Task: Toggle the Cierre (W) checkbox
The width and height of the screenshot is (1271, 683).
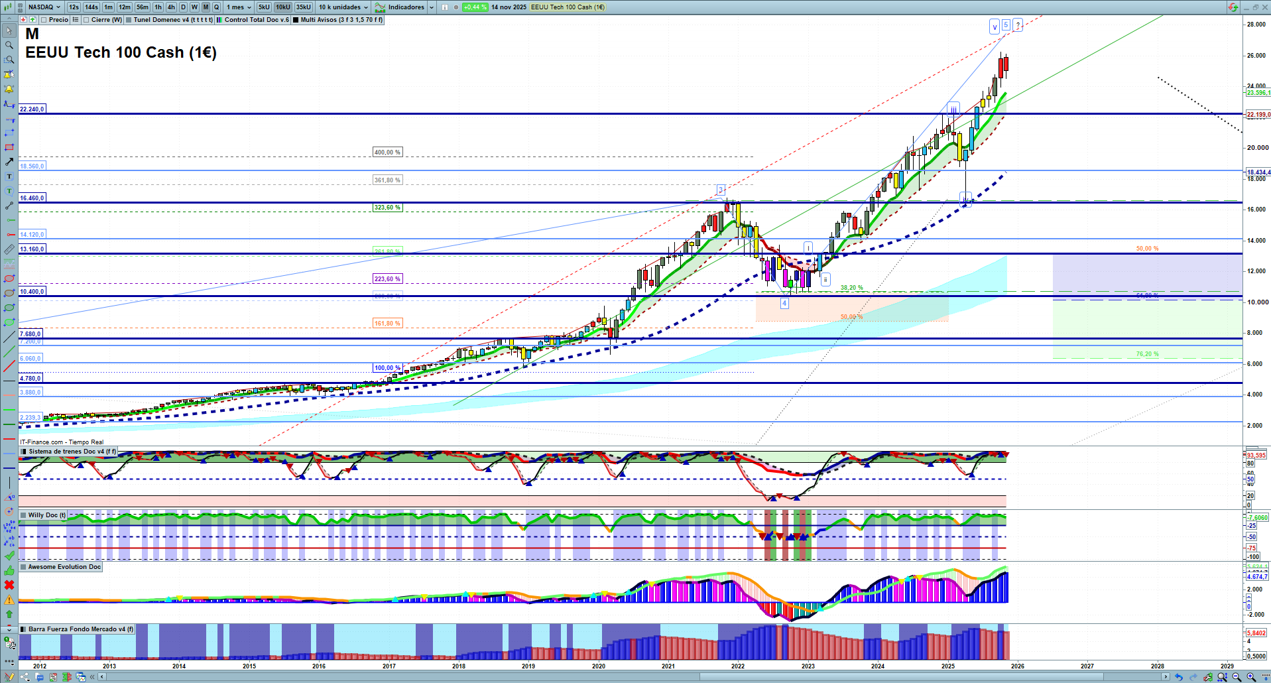Action: (x=86, y=20)
